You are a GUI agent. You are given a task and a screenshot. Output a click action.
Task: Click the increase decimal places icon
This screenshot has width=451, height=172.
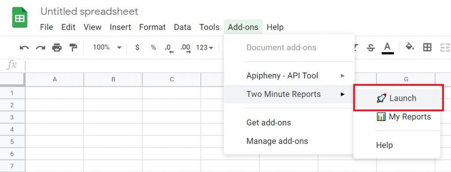185,48
